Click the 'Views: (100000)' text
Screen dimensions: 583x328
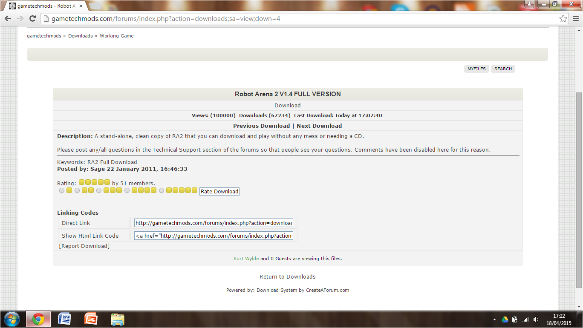tap(214, 115)
